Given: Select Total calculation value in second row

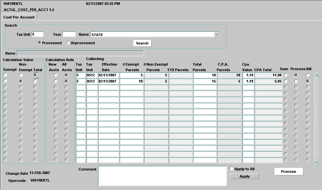Looking at the screenshot, I should (x=35, y=81).
